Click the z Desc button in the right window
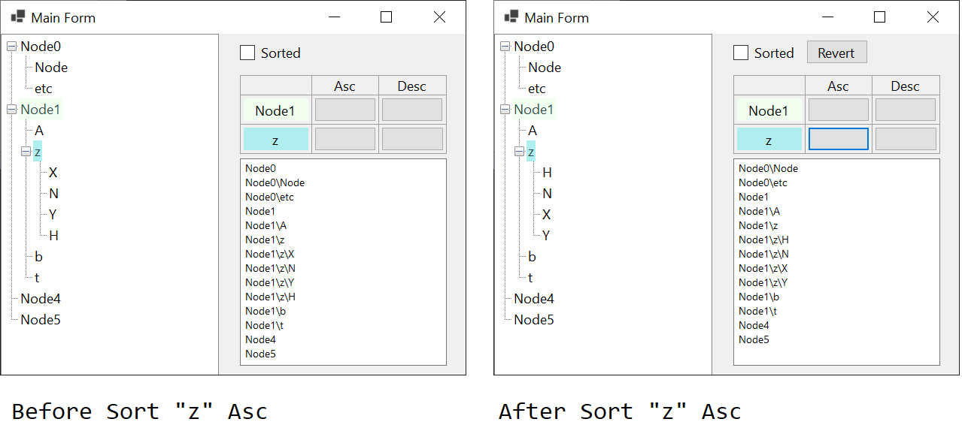 906,139
